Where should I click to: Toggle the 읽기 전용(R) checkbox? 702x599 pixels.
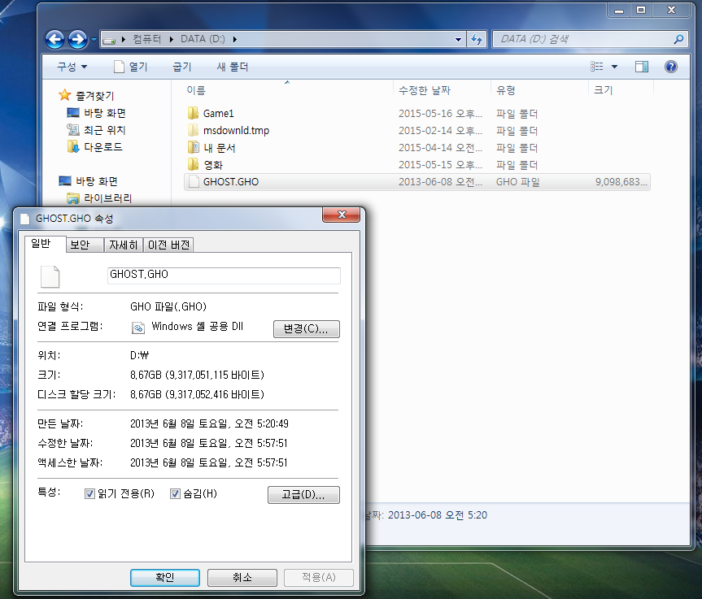[x=89, y=493]
